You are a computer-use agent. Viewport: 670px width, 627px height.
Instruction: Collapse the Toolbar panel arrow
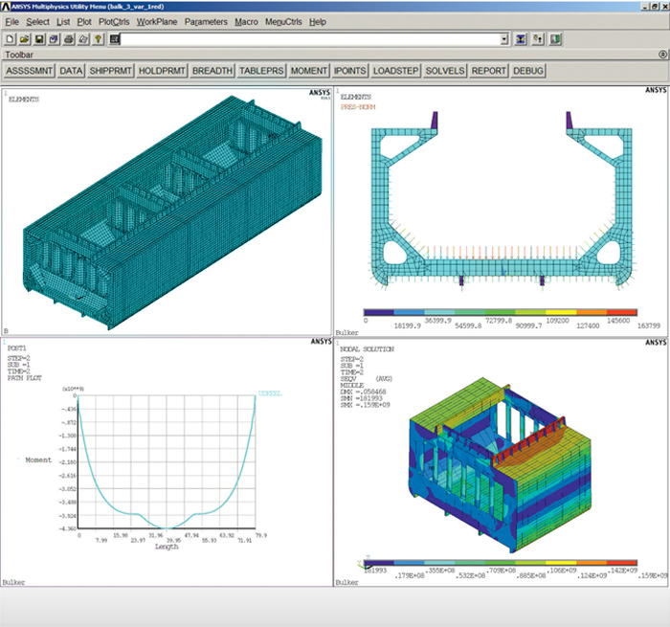point(662,55)
